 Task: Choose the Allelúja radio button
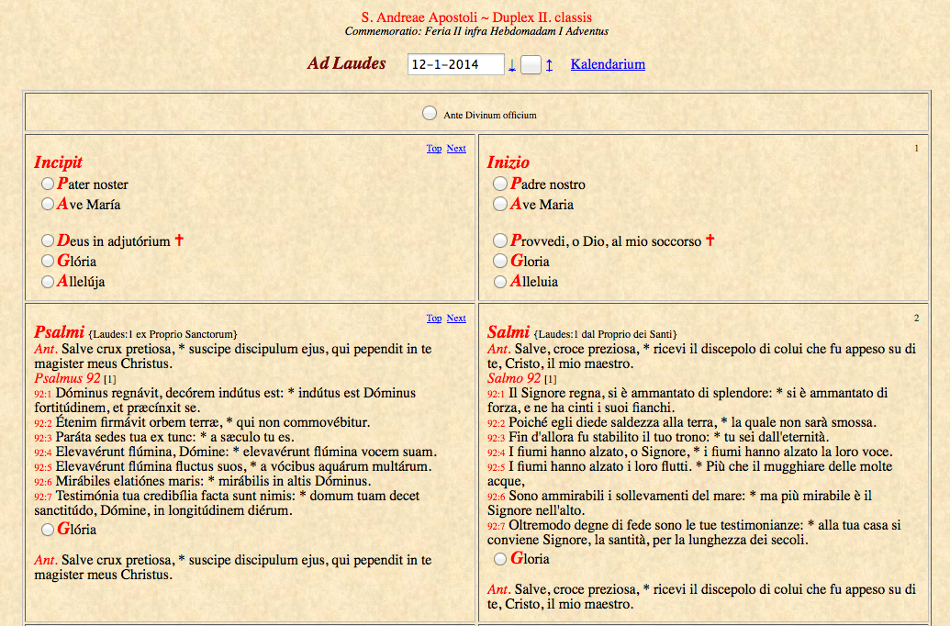[x=48, y=282]
